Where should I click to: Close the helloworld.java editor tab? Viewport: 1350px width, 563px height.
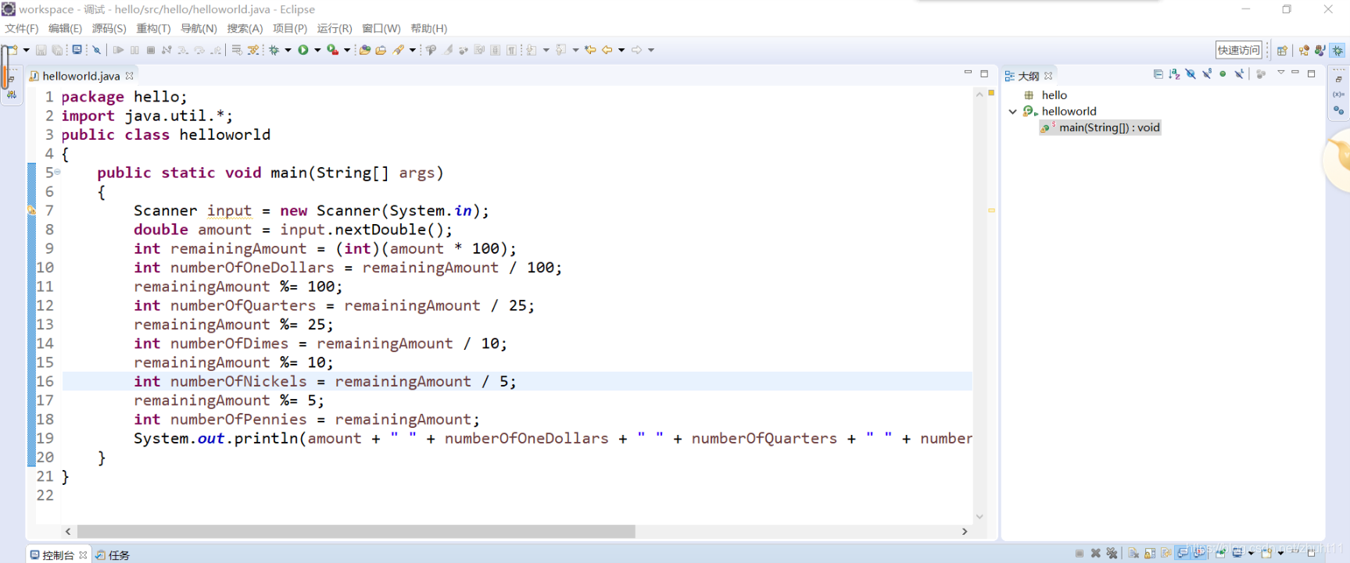130,76
